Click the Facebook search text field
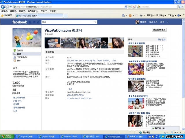 [68, 22]
